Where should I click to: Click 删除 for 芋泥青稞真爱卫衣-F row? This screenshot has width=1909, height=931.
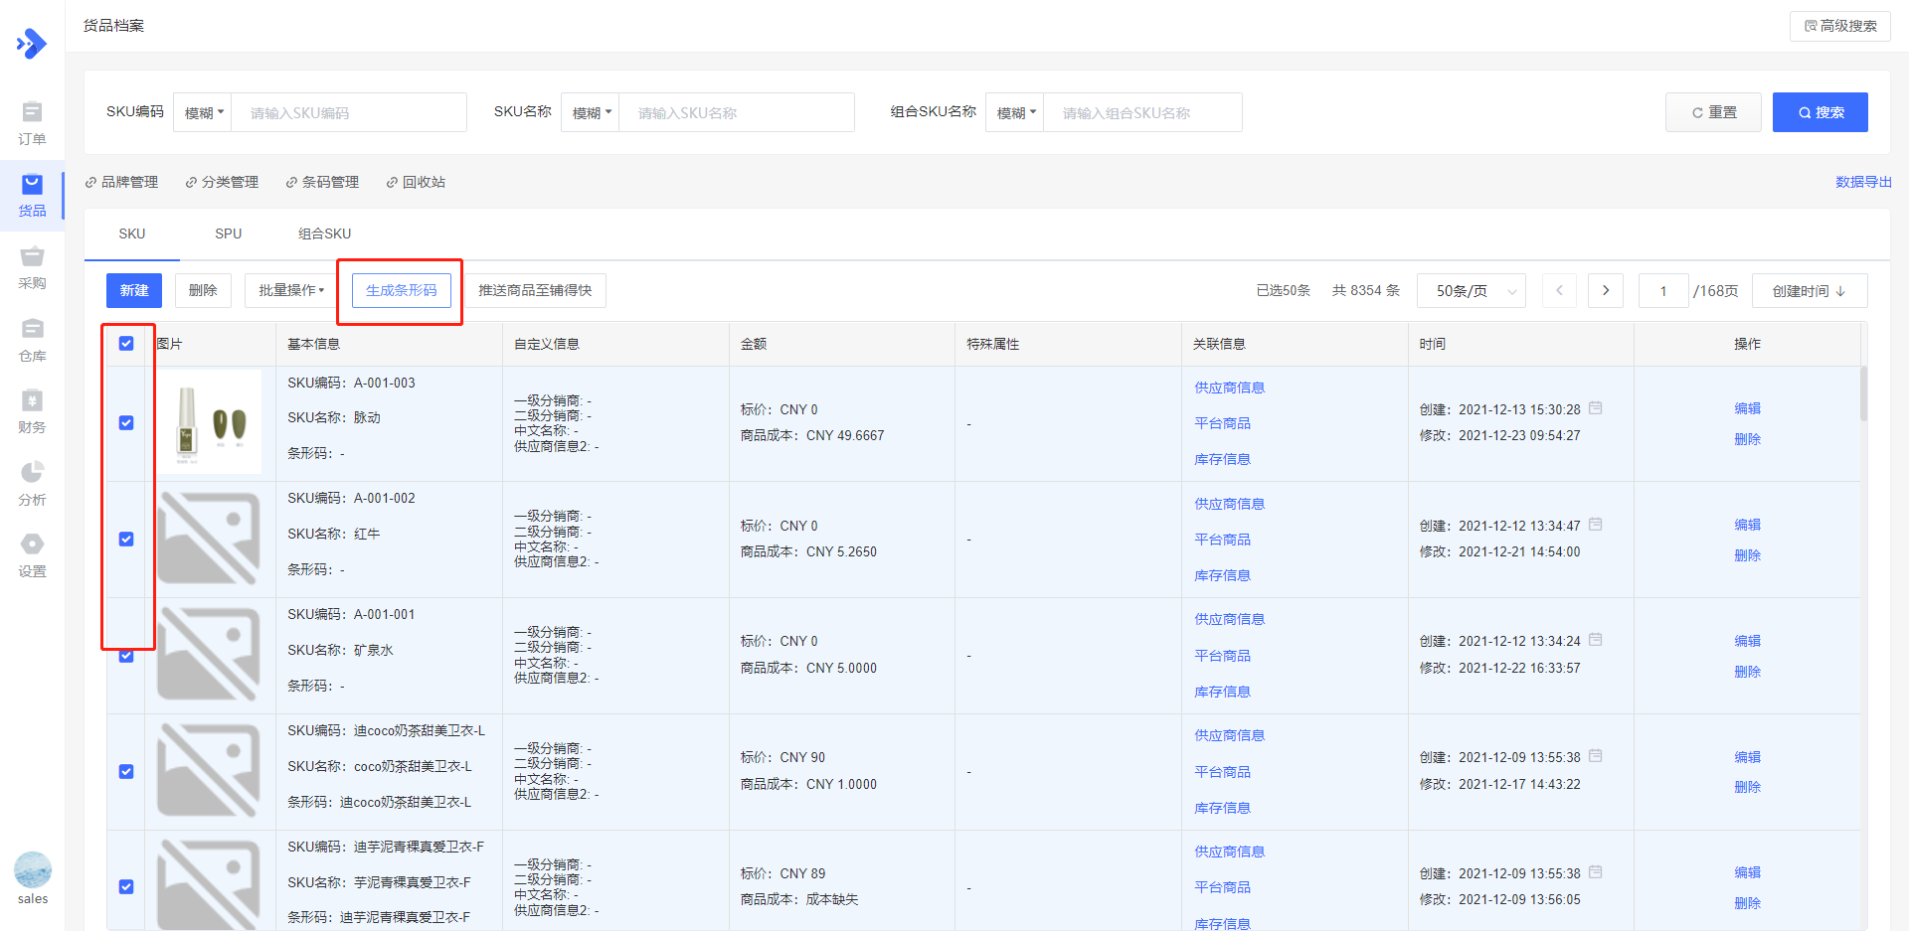pos(1747,903)
